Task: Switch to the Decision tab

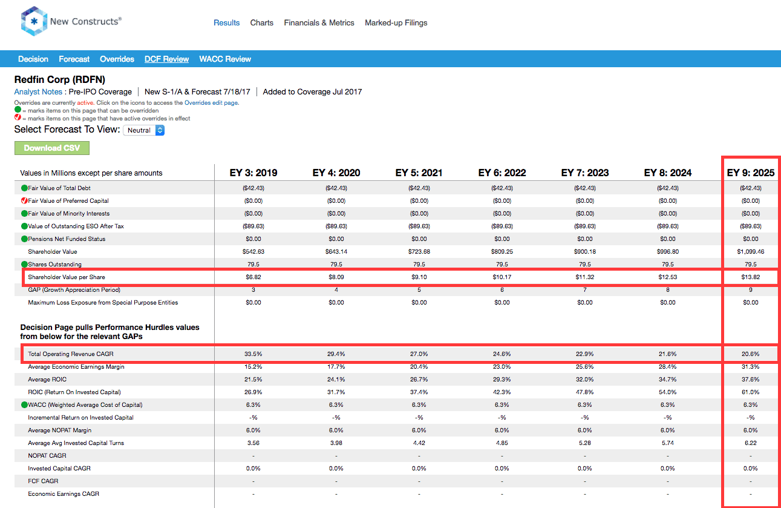Action: 33,59
